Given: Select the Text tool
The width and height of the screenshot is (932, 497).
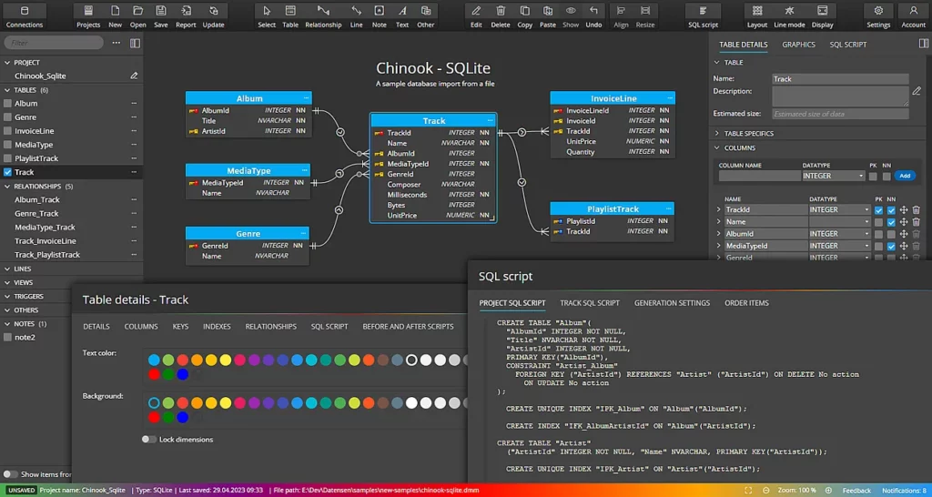Looking at the screenshot, I should (x=402, y=16).
